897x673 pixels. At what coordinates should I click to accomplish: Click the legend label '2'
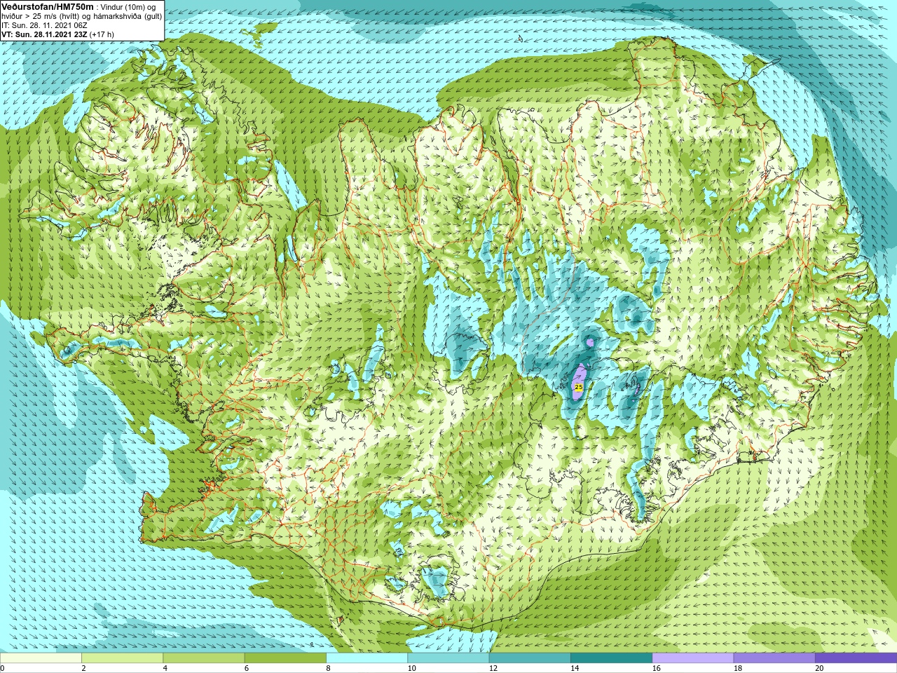[x=83, y=668]
